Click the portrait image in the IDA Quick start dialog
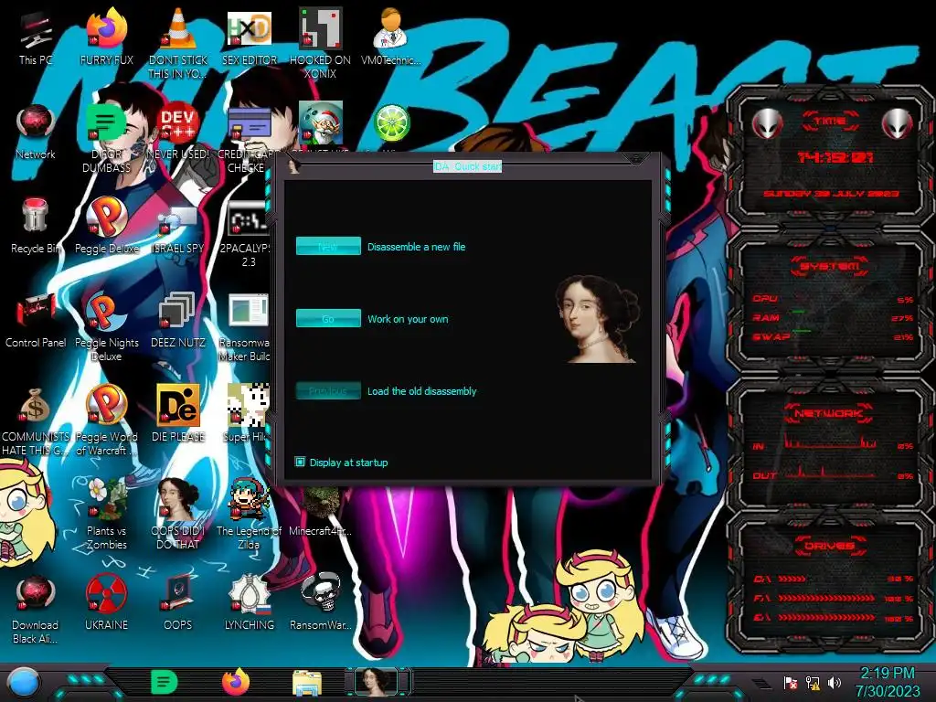The height and width of the screenshot is (702, 936). [596, 319]
